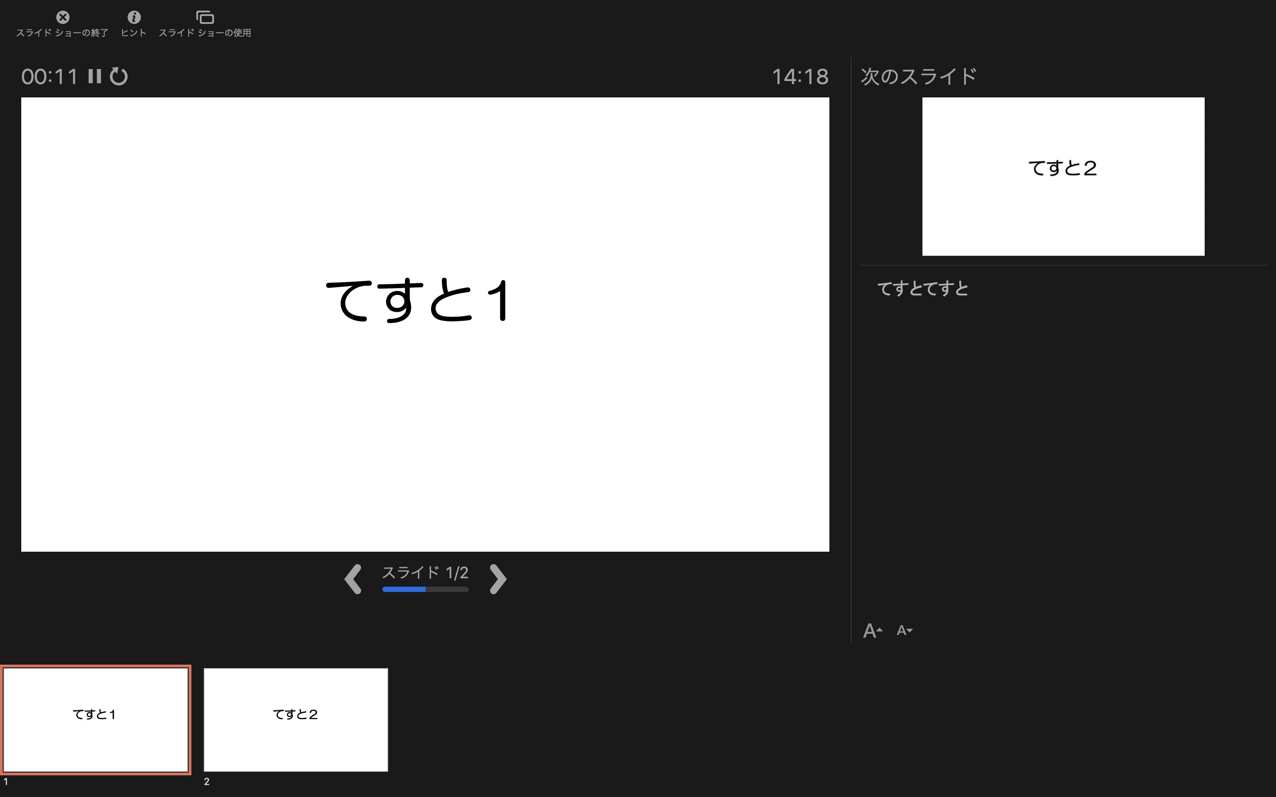Click the スライドショーの終了 icon to end slideshow

pos(63,17)
